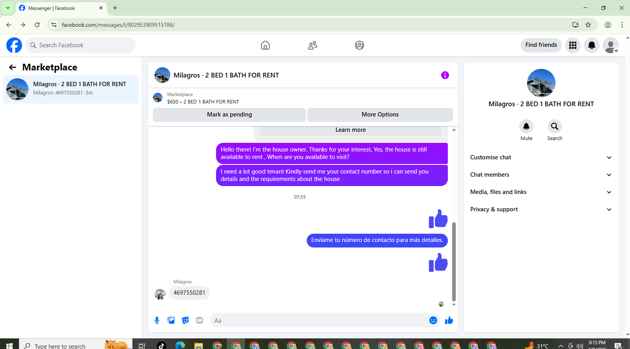Expand the Privacy & support section
Viewport: 630px width, 349px height.
[541, 209]
